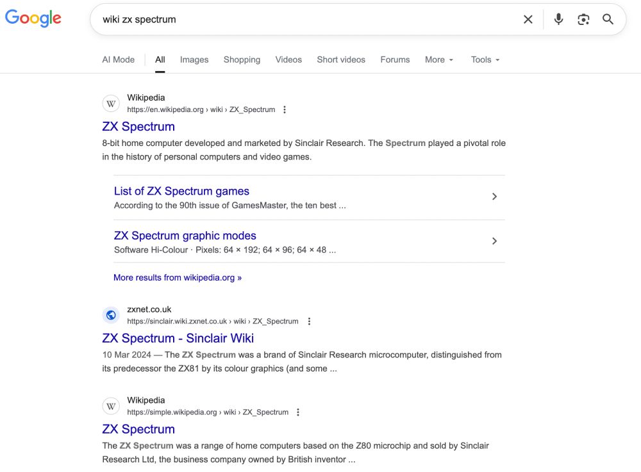Open the three-dot menu for the ZX Spectrum result

tap(284, 110)
